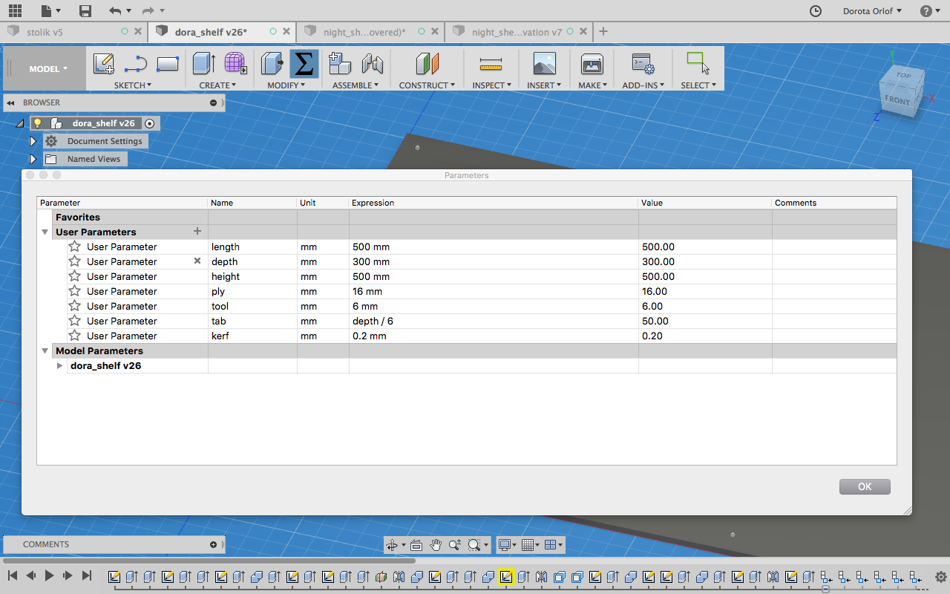The height and width of the screenshot is (594, 950).
Task: Click the Sigma parameters icon
Action: tap(304, 64)
